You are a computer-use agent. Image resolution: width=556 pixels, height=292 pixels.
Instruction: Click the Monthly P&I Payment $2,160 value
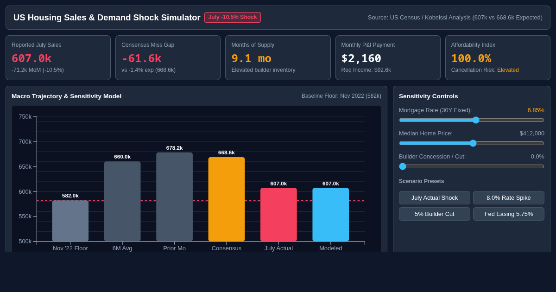coord(361,58)
